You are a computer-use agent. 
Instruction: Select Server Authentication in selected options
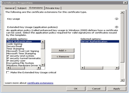point(100,42)
